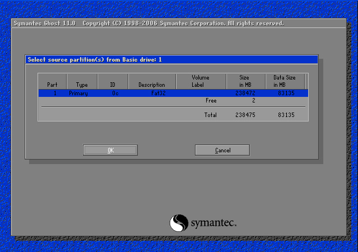Click the 'Primary' type cell

(78, 94)
